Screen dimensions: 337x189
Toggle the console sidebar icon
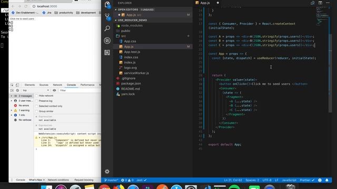point(12,90)
